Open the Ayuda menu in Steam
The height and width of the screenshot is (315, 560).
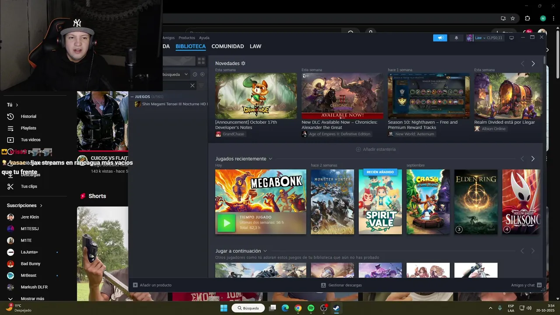point(204,38)
